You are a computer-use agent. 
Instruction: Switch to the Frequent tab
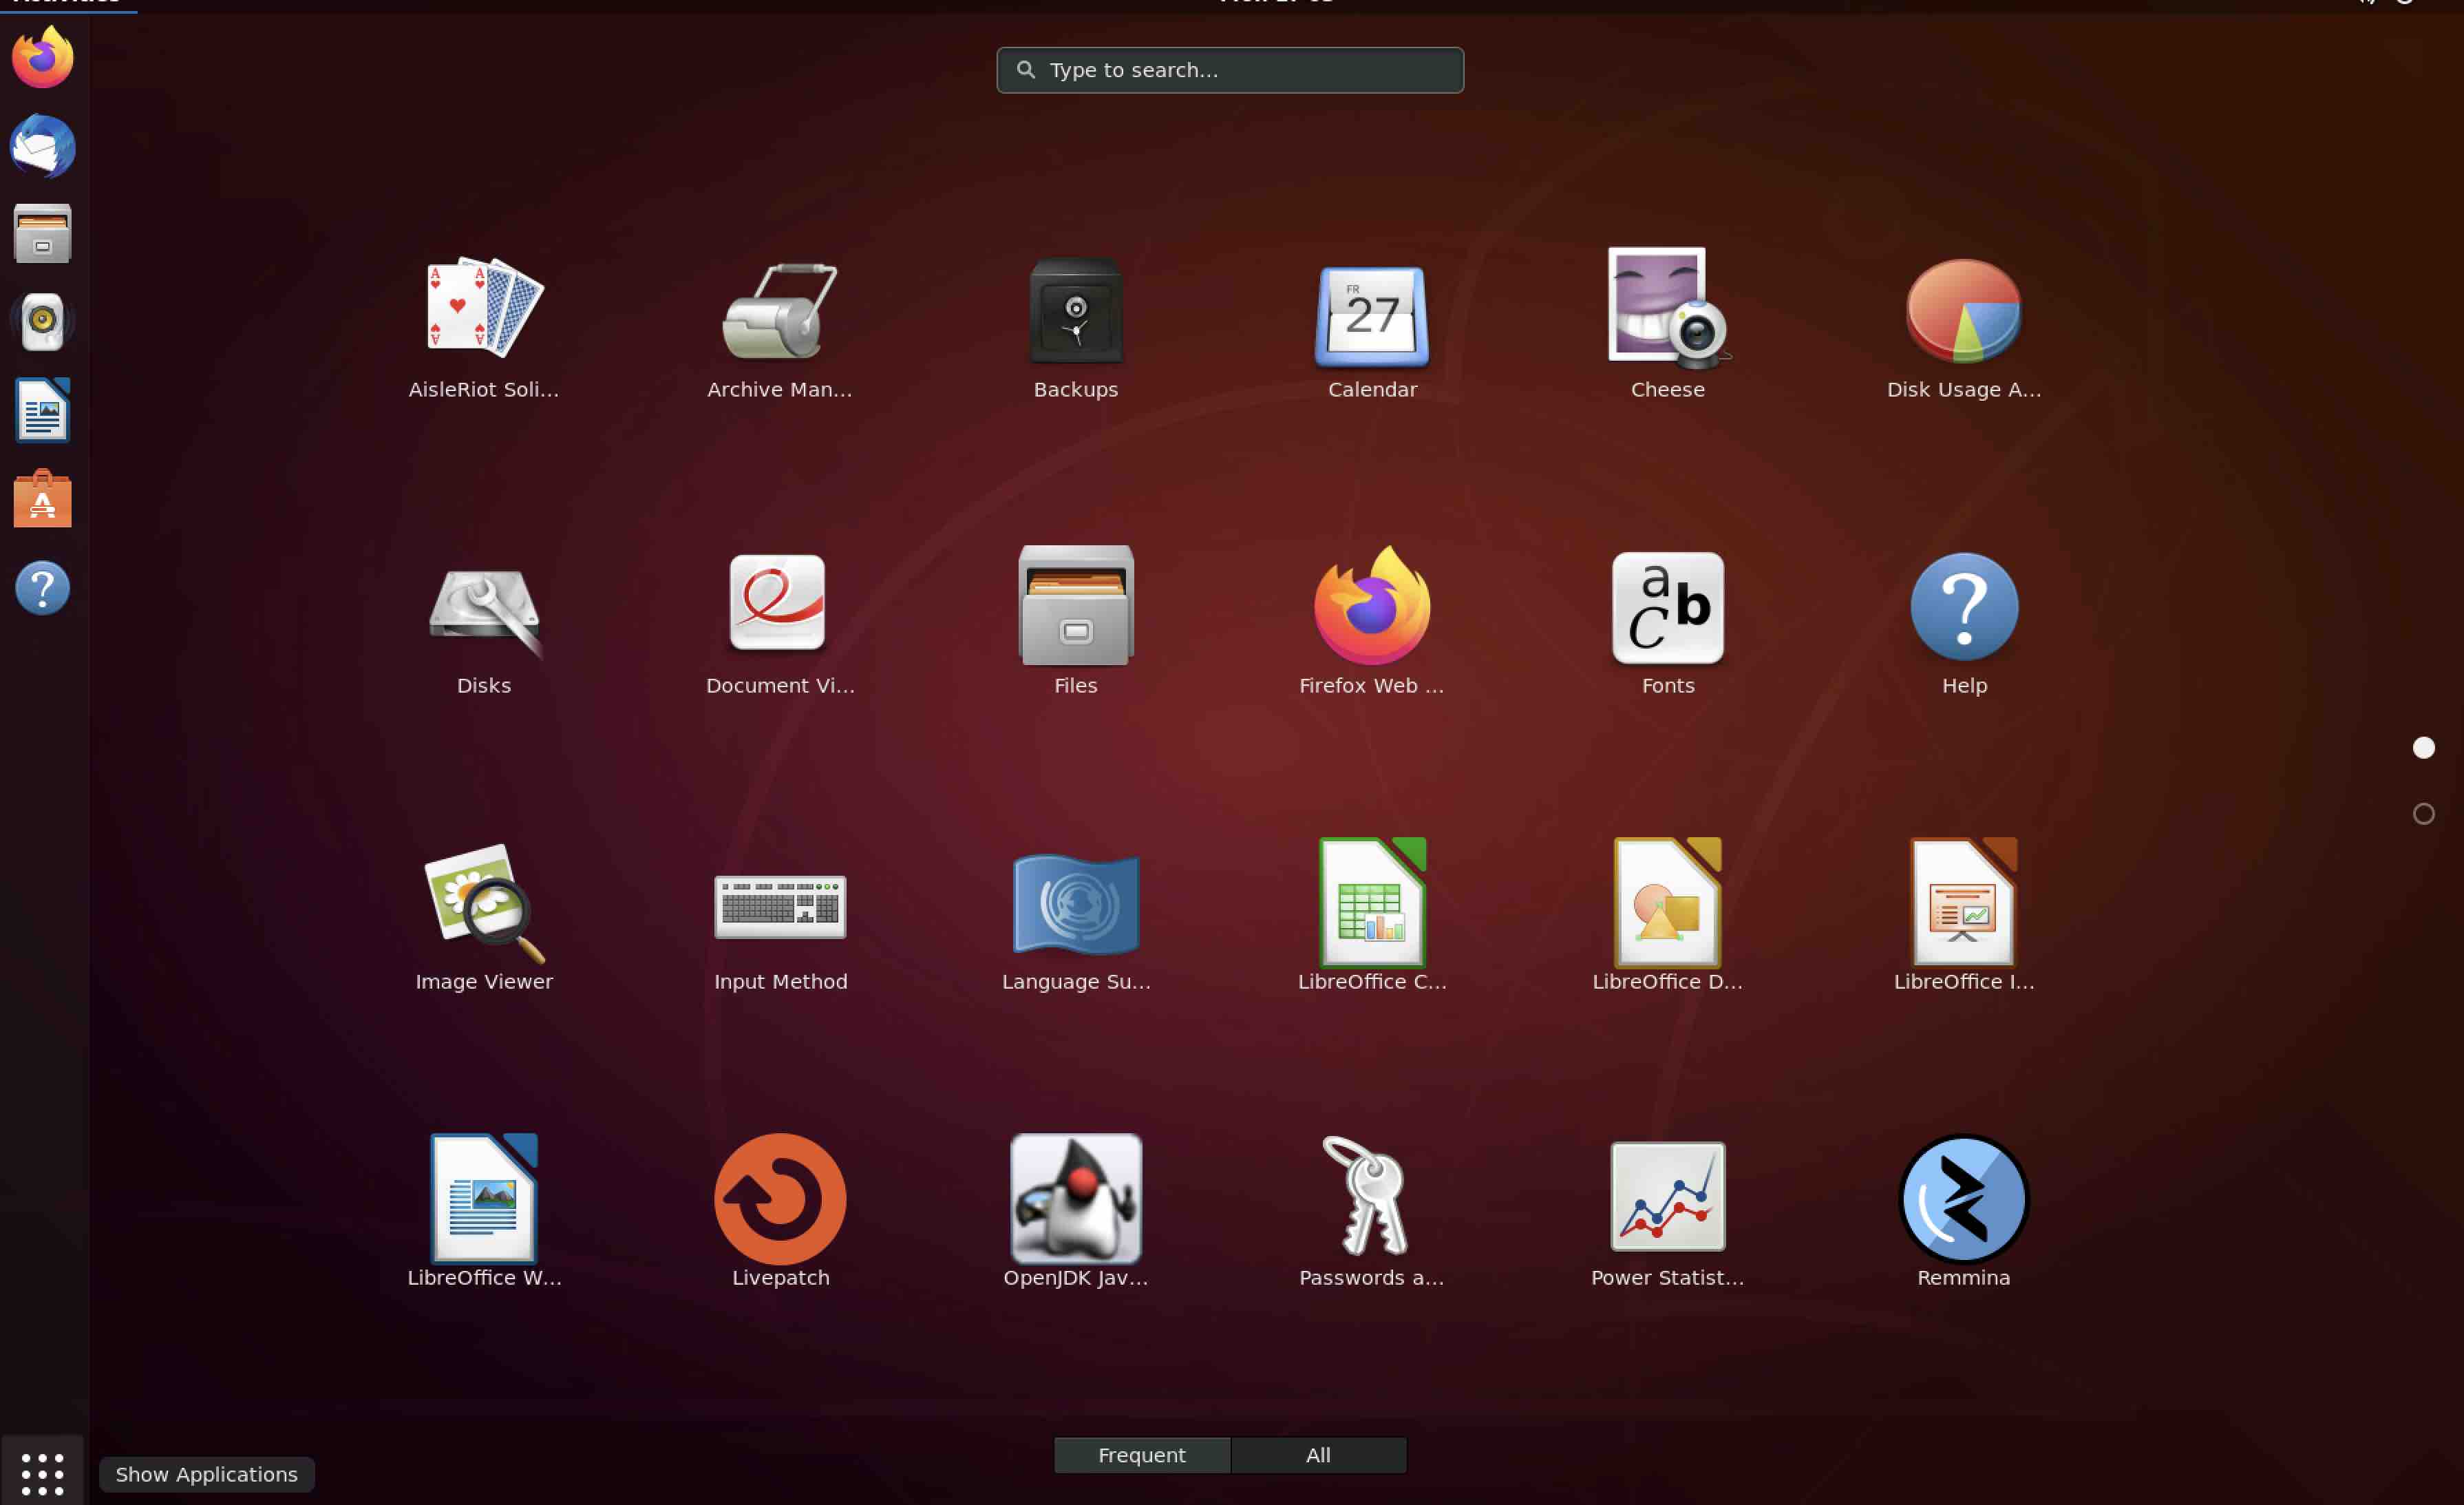click(x=1141, y=1455)
